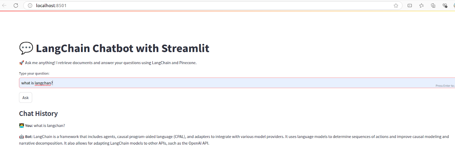Click the speech bubble emoji in title

click(26, 48)
